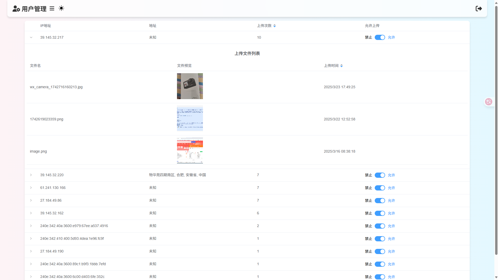
Task: Click the 用户管理 page title
Action: [x=34, y=9]
